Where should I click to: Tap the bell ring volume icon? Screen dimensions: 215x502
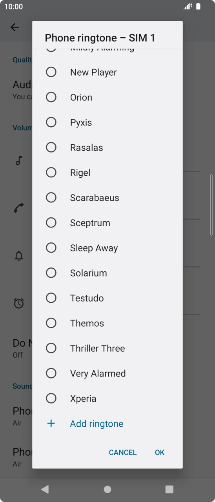click(x=18, y=256)
